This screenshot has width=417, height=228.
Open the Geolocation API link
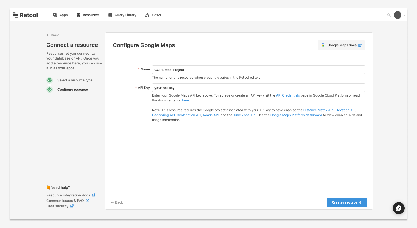(x=189, y=115)
